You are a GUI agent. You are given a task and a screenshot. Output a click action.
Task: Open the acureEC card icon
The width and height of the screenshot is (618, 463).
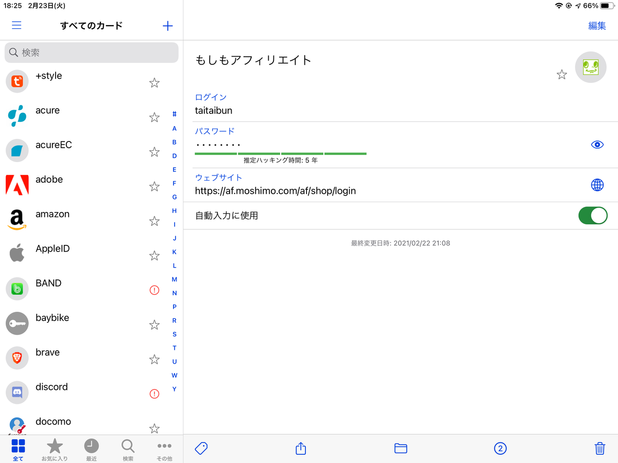click(x=17, y=151)
